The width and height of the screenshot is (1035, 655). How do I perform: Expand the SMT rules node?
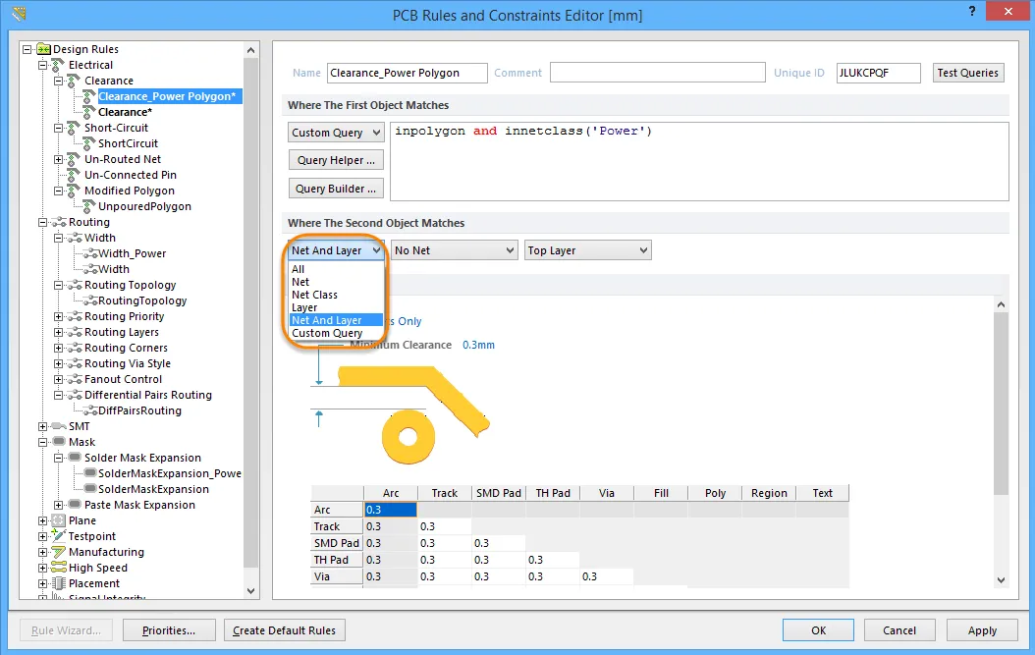click(x=42, y=426)
